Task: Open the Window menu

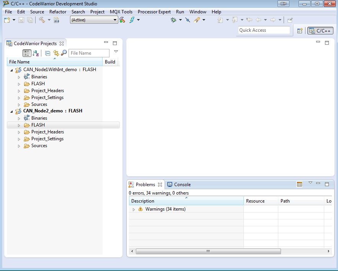Action: click(x=198, y=12)
